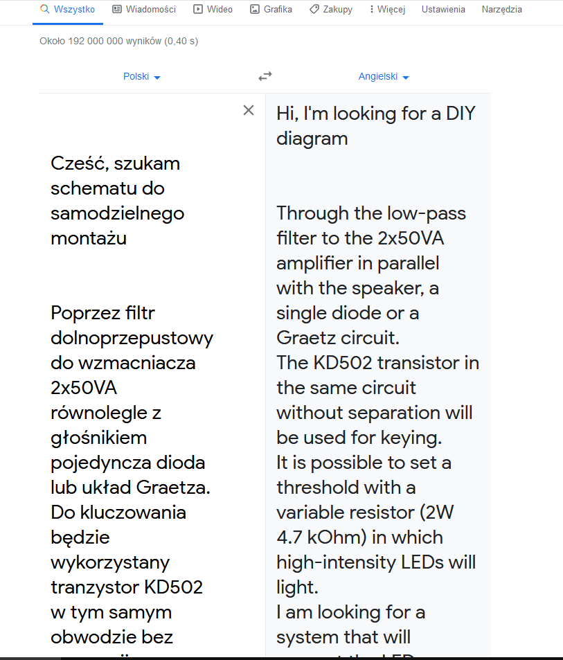Viewport: 563px width, 660px height.
Task: Open the Polski source language dropdown
Action: (142, 77)
